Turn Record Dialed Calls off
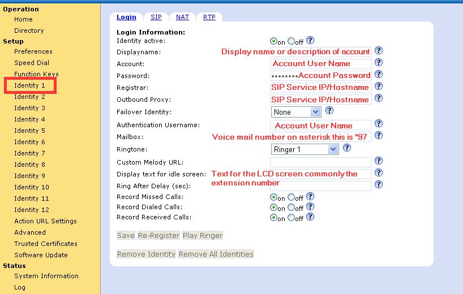Screen dimensions: 463x294 click(x=291, y=207)
